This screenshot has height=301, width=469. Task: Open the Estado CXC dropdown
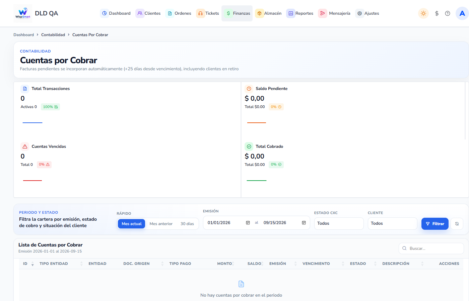click(339, 223)
